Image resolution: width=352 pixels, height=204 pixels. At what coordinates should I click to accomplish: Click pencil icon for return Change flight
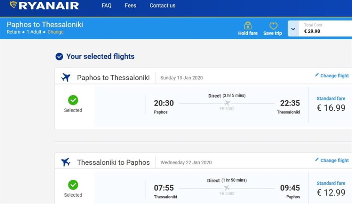[317, 159]
